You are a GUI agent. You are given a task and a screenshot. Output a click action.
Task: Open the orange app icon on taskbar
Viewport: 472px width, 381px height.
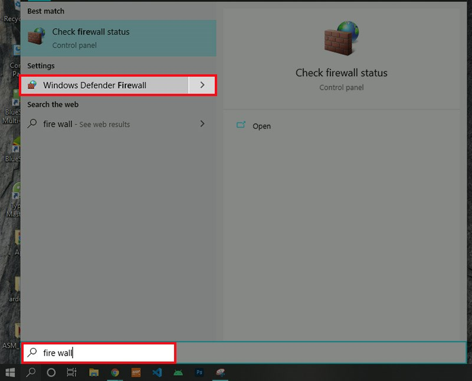(x=136, y=373)
